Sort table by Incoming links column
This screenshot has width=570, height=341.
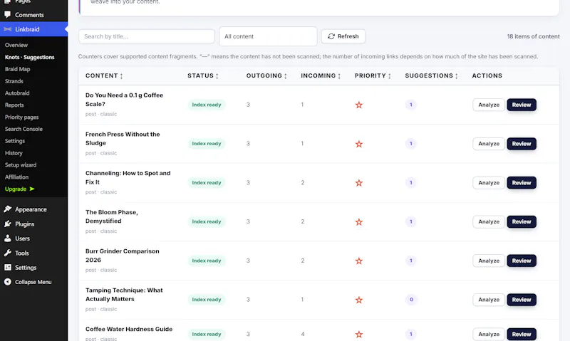(x=321, y=75)
